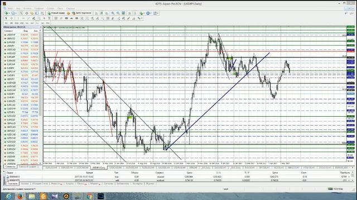
Task: Open the Strategy Tester icon
Action: 42,13
